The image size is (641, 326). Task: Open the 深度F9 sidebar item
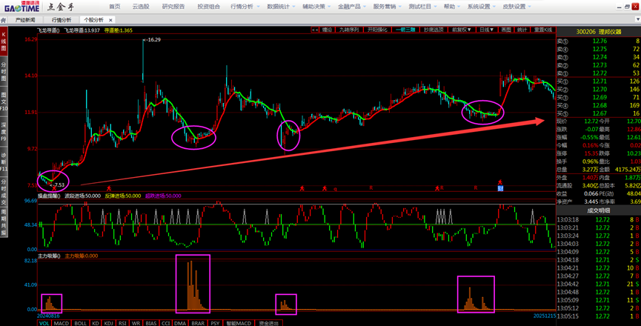[x=4, y=131]
